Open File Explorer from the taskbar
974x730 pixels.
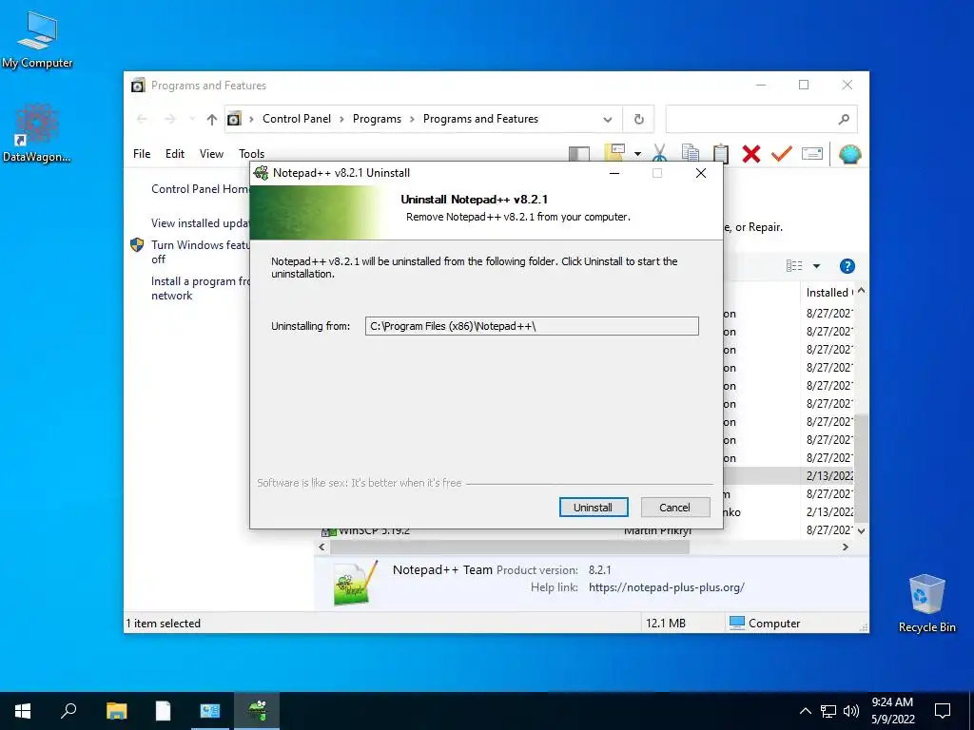(x=117, y=711)
